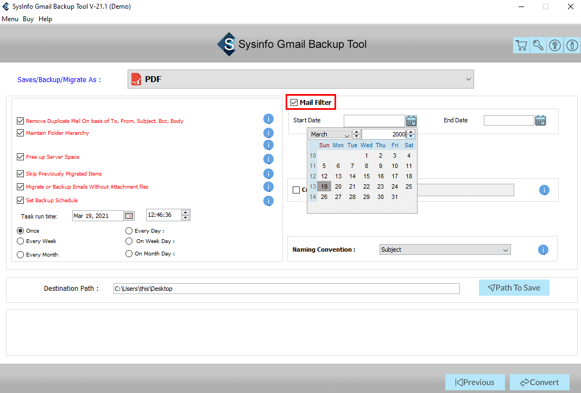This screenshot has width=581, height=393.
Task: Click the Sysinfo logo in the header
Action: pos(227,44)
